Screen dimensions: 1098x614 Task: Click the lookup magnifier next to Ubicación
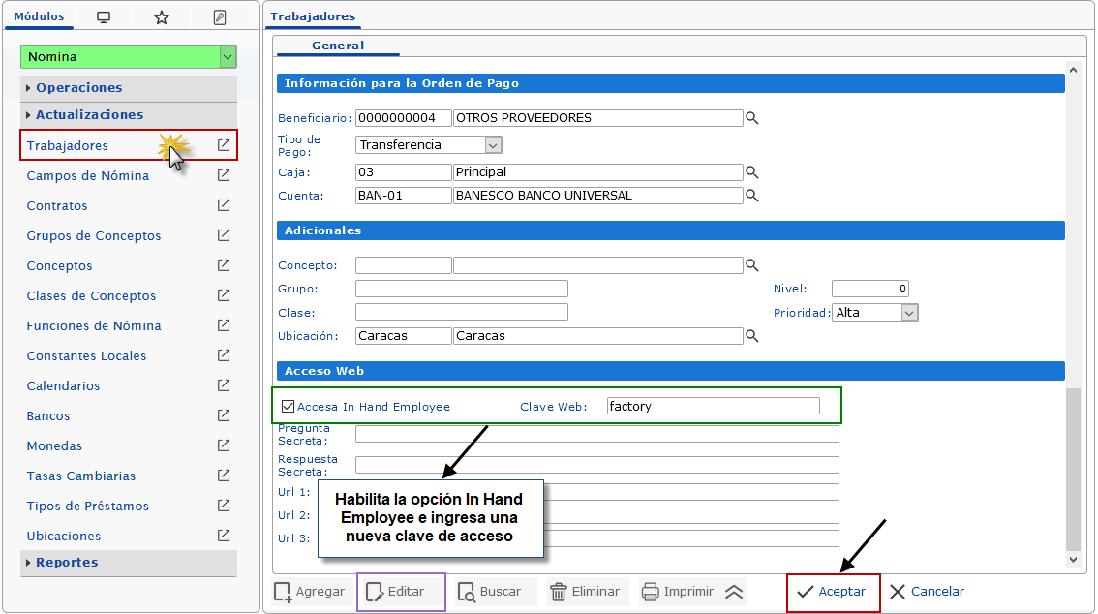tap(751, 336)
